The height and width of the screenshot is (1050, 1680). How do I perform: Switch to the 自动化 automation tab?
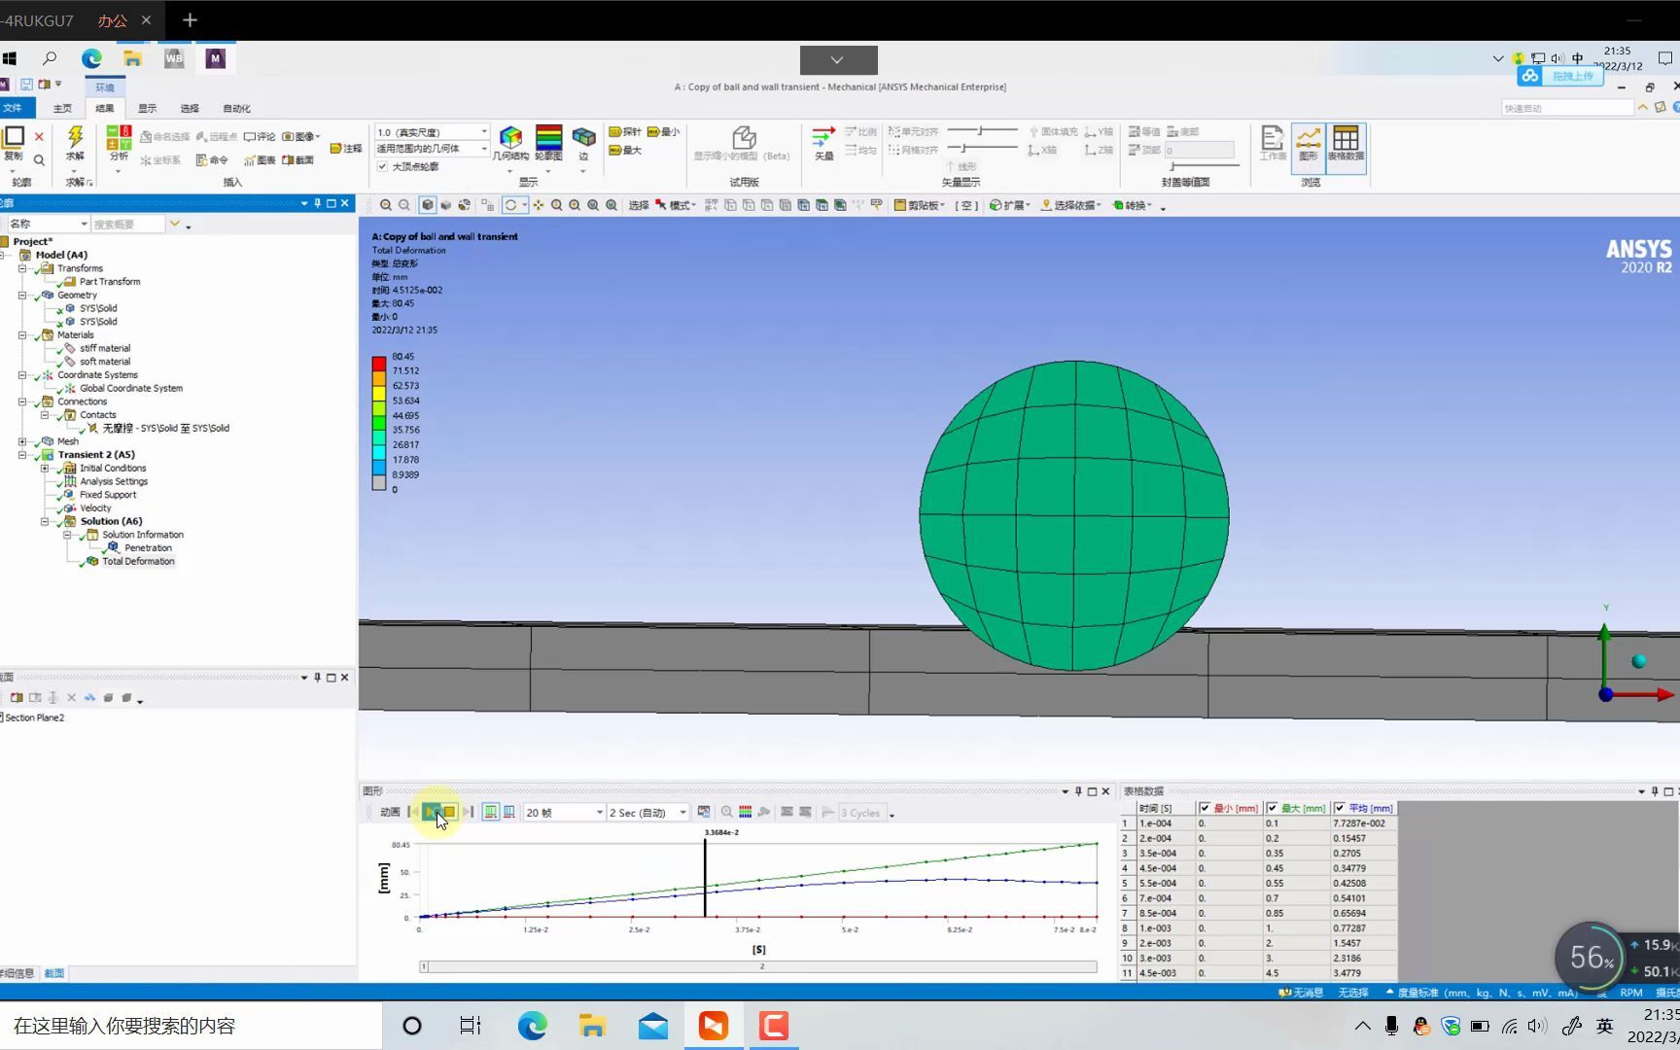pos(236,108)
